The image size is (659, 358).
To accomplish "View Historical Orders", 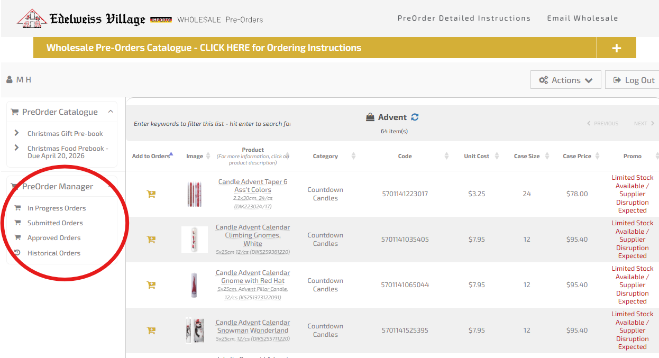I will tap(53, 253).
